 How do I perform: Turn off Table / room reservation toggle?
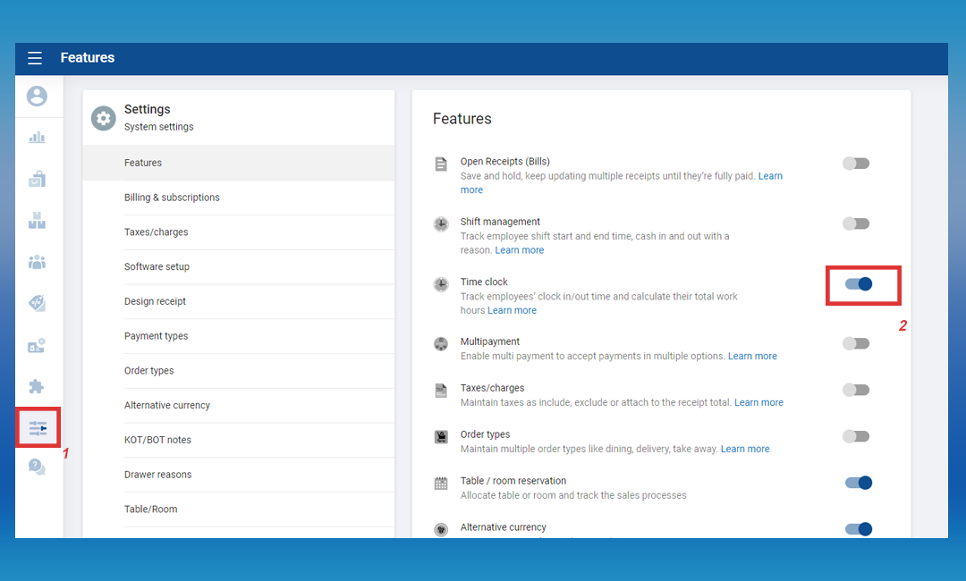[x=859, y=483]
